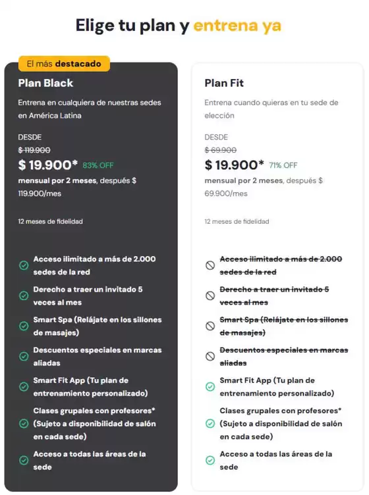Click the 71% OFF discount label

[283, 165]
